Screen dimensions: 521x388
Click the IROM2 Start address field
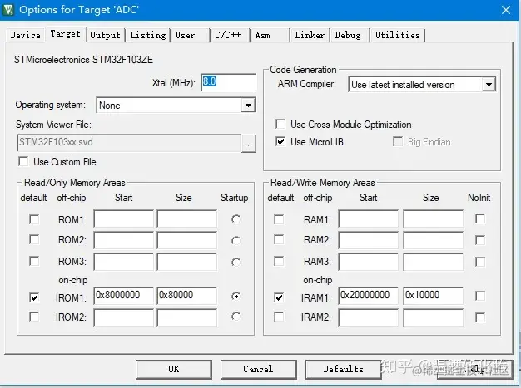(124, 317)
